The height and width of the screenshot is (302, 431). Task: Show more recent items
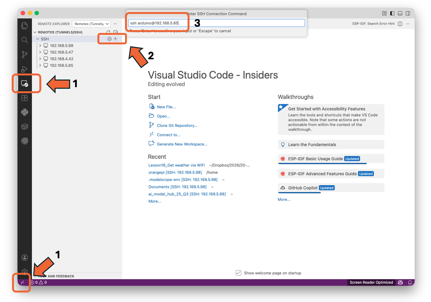click(155, 201)
